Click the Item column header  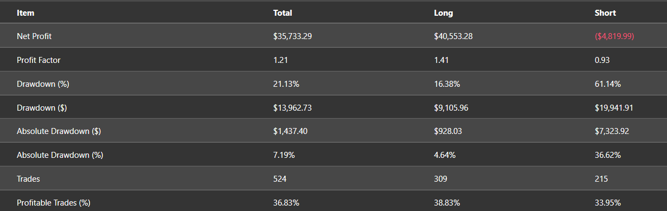point(25,13)
